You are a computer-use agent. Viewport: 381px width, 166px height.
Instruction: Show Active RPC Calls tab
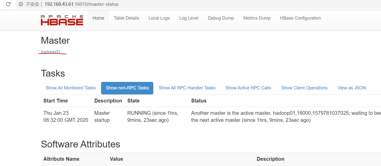coord(248,88)
